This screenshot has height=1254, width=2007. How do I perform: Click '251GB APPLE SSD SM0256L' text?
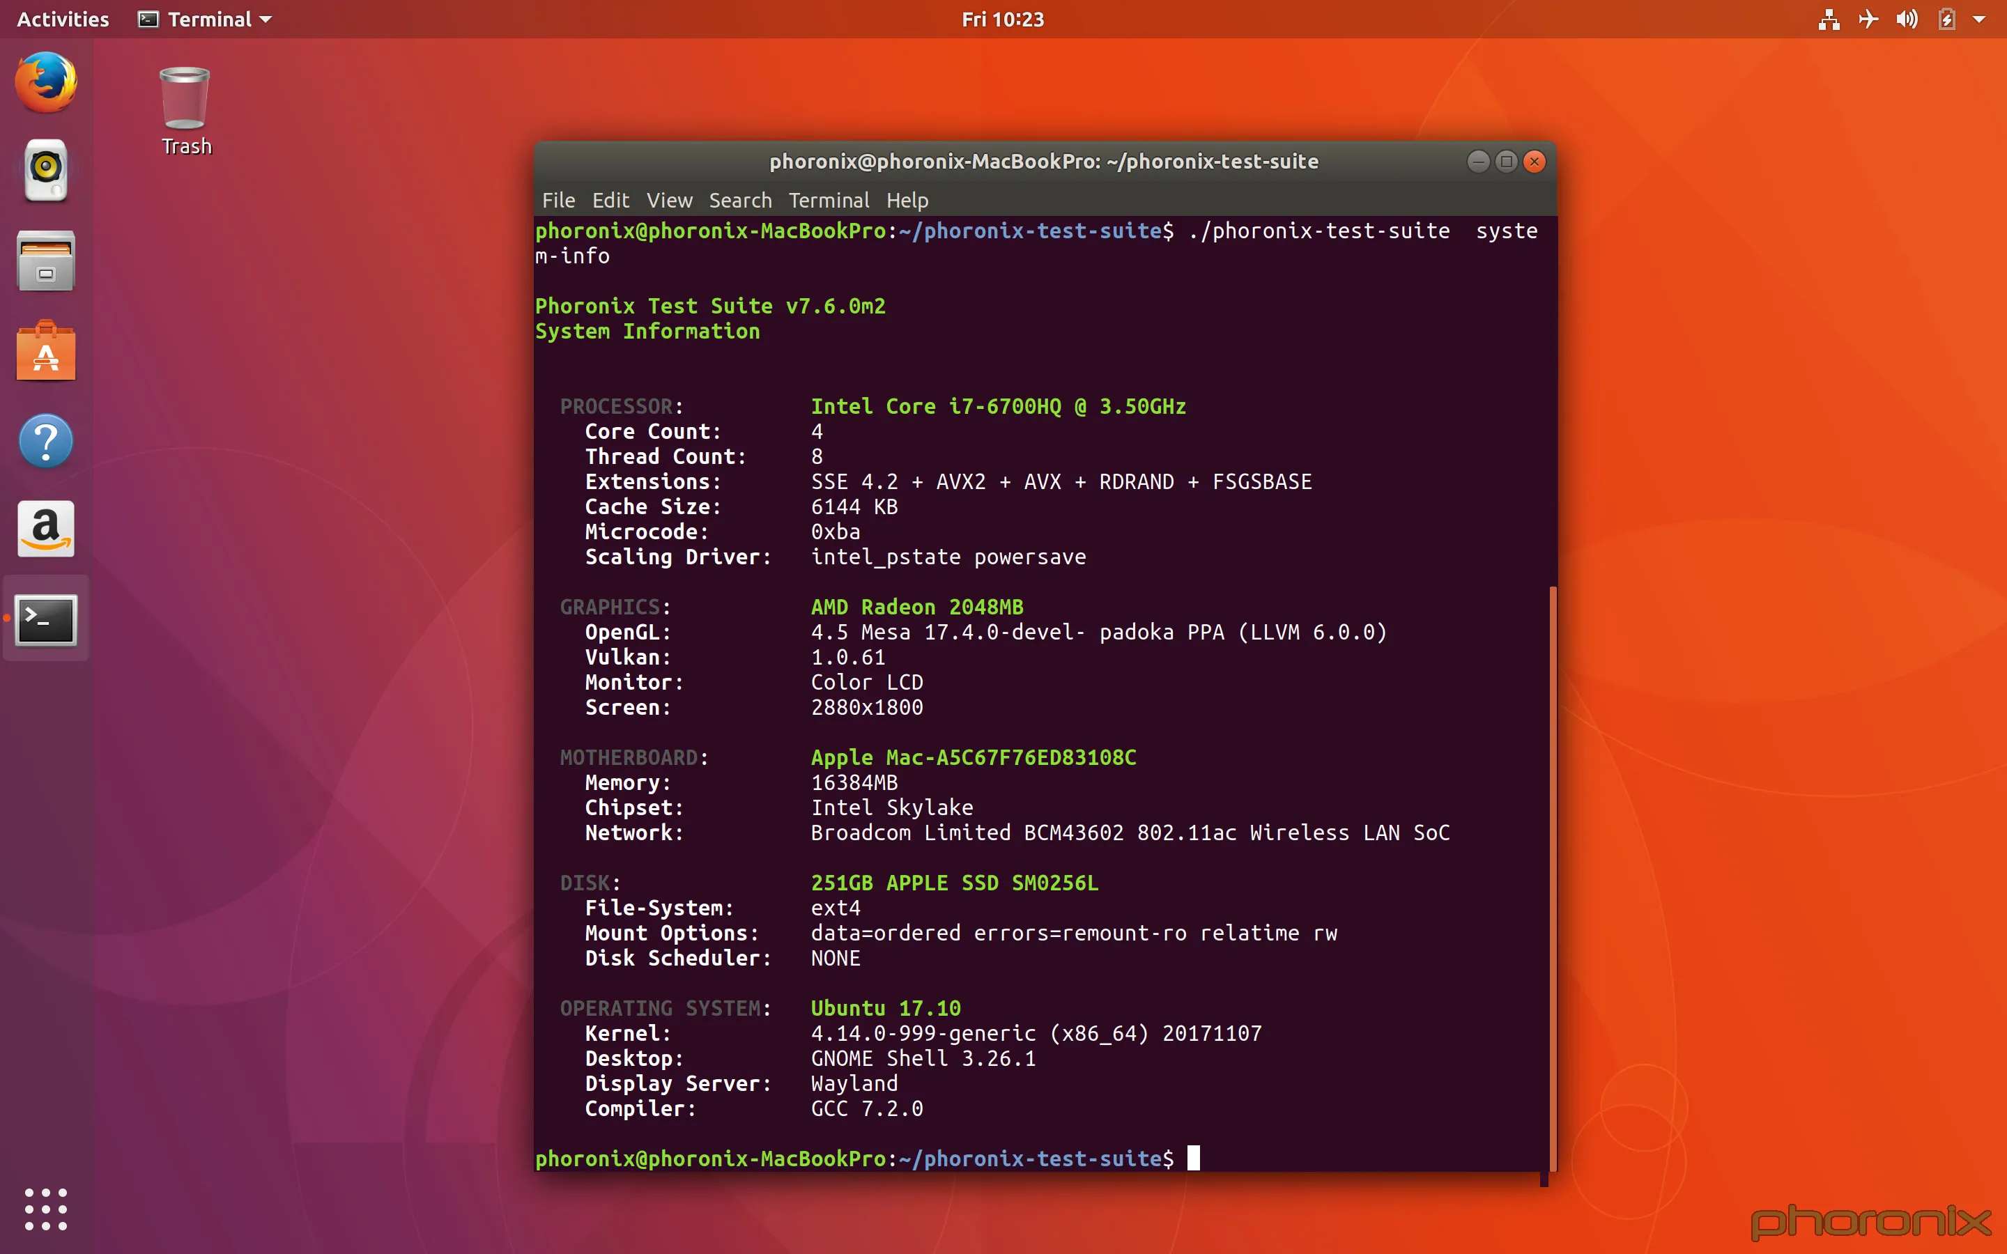[954, 883]
